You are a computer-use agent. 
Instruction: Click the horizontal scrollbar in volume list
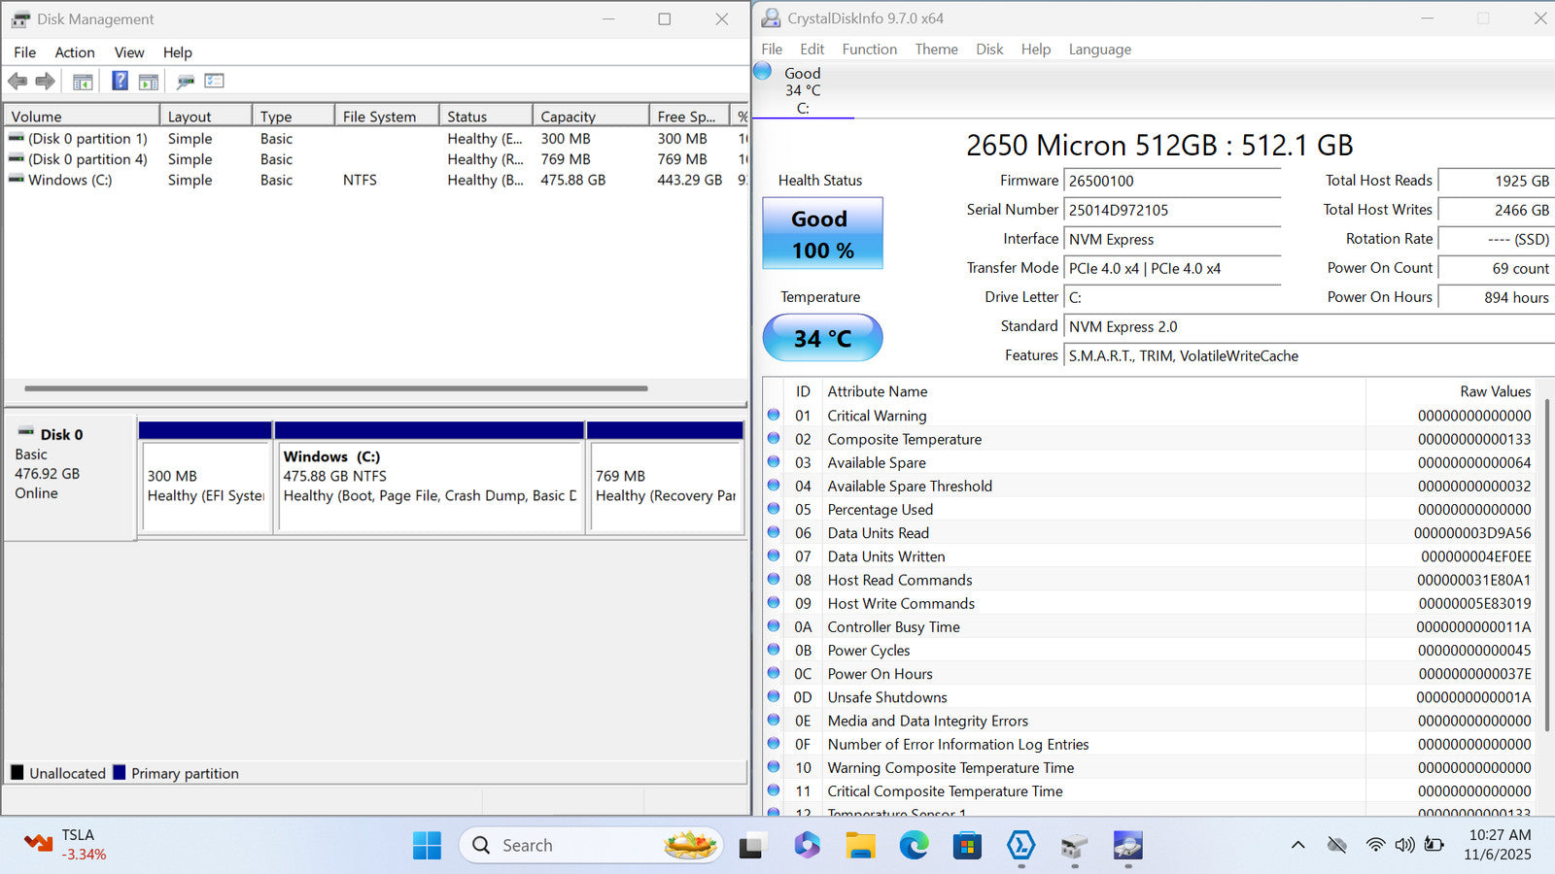click(x=335, y=388)
